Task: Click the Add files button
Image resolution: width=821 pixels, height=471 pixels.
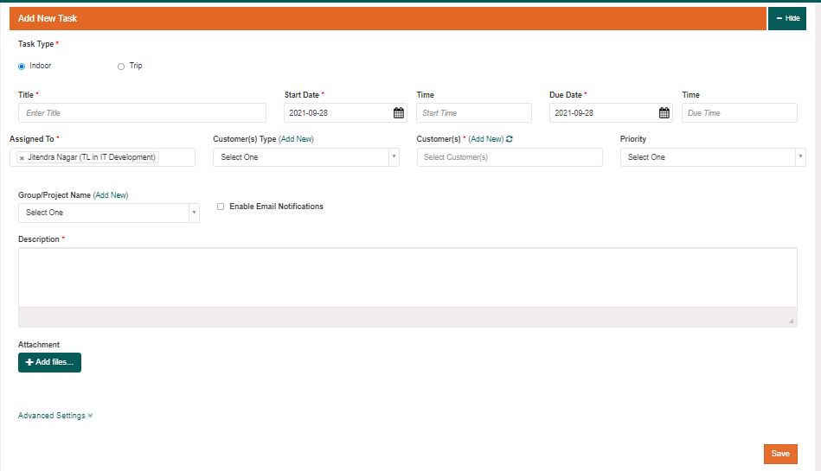Action: tap(49, 362)
